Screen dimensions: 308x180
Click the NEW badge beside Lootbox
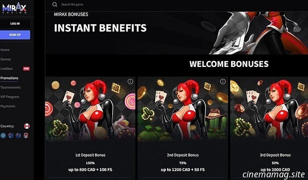[x=26, y=69]
